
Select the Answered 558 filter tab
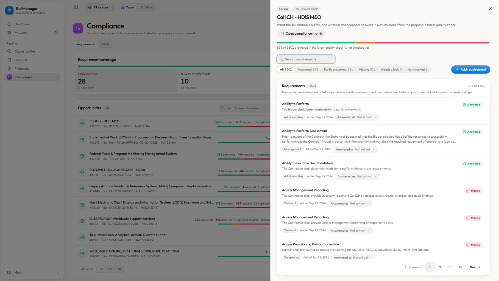[308, 69]
